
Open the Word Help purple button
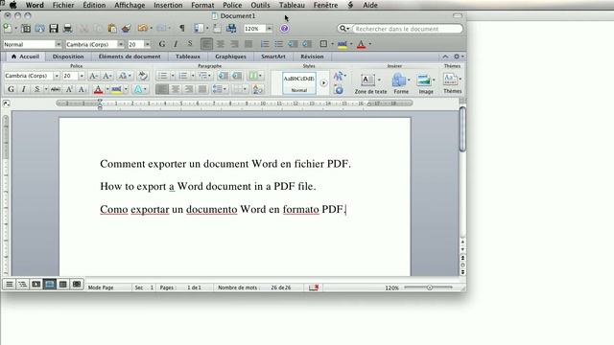(284, 29)
